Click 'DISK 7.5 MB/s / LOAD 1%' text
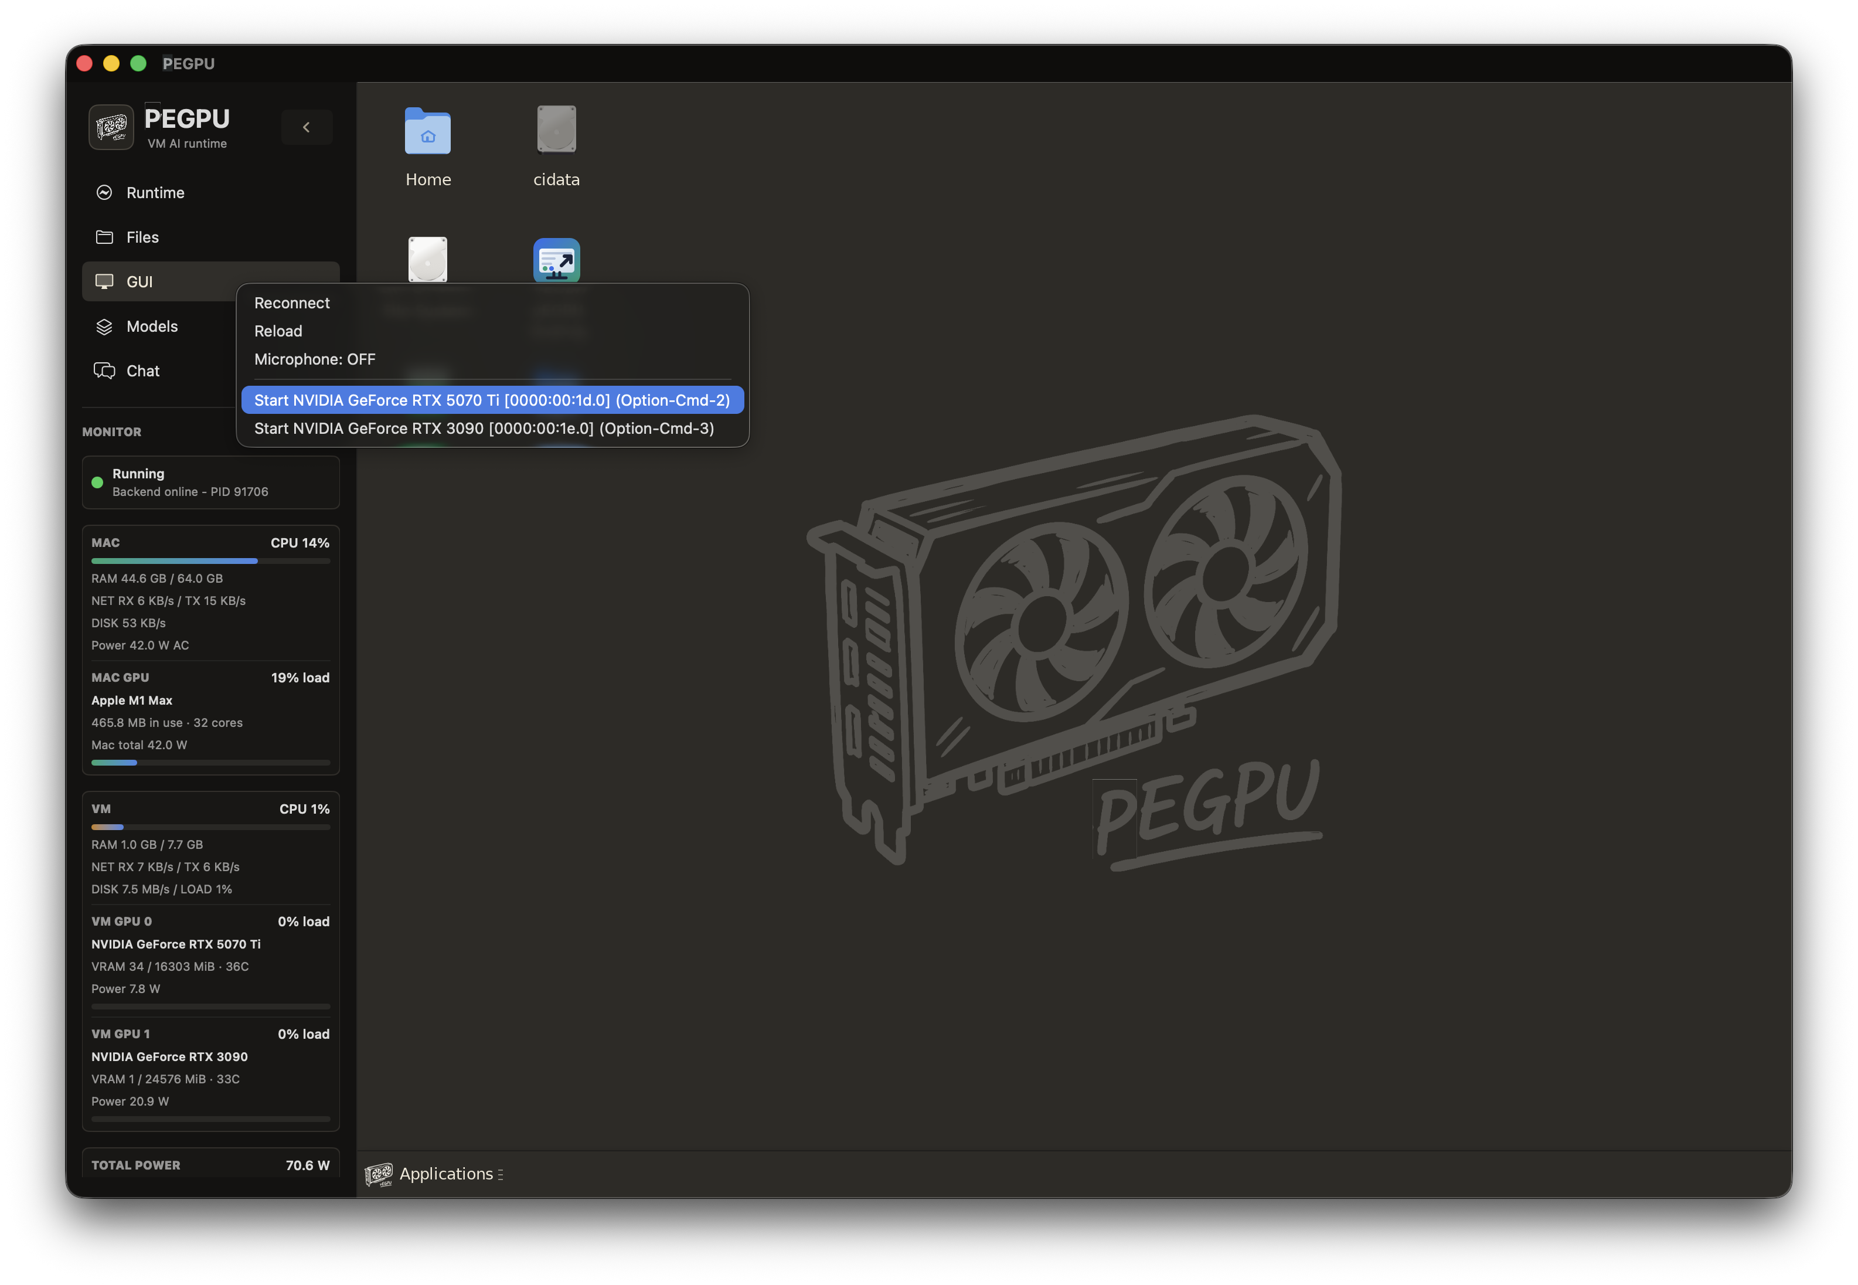 (x=162, y=889)
